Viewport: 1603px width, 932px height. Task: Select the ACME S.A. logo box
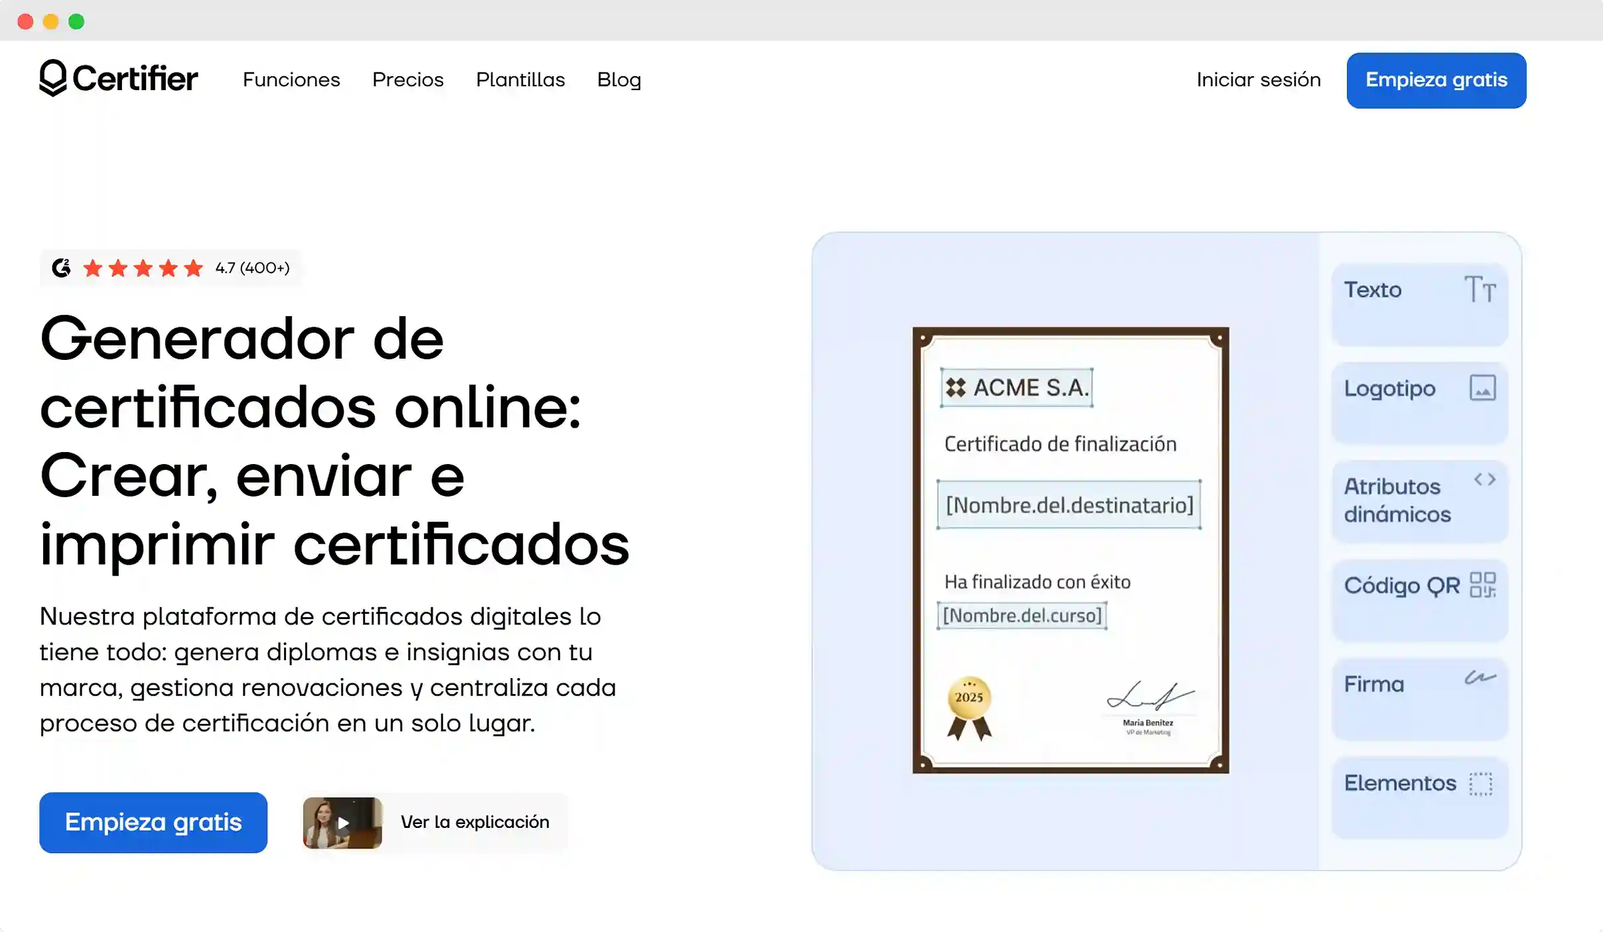click(1016, 388)
